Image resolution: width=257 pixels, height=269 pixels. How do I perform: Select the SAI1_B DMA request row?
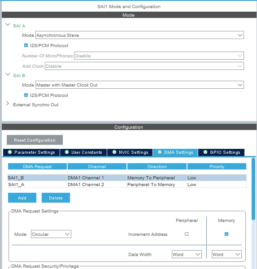(x=127, y=178)
